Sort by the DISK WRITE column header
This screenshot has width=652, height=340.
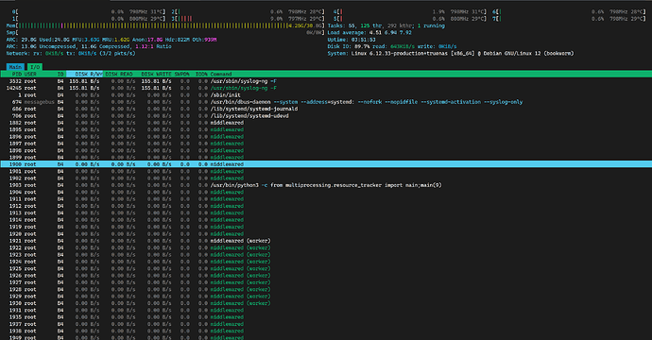pos(156,74)
